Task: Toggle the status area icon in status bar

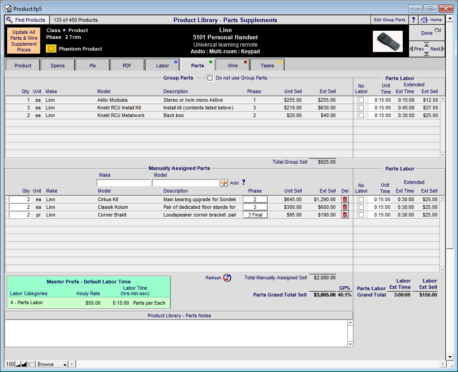Action: (x=31, y=364)
